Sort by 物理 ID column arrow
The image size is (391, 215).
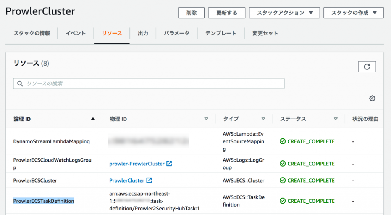[206, 119]
